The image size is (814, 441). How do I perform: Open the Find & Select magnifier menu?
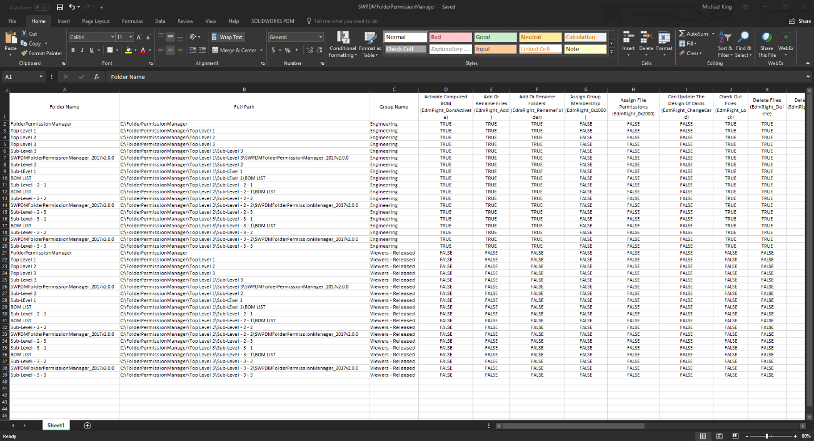[743, 44]
